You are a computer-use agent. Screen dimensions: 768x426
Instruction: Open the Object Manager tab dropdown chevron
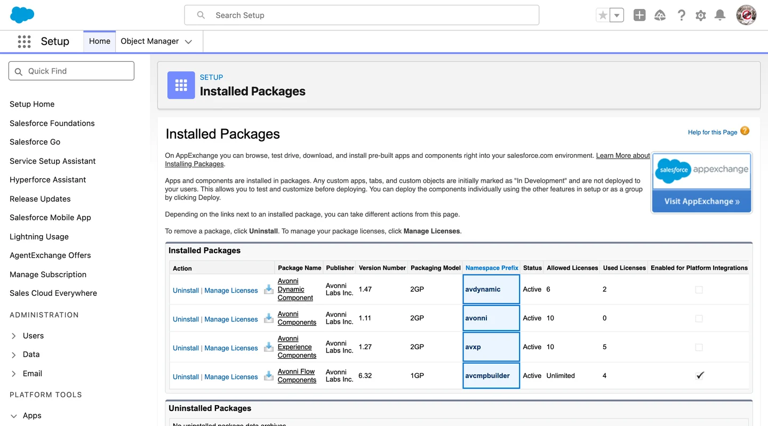tap(188, 42)
